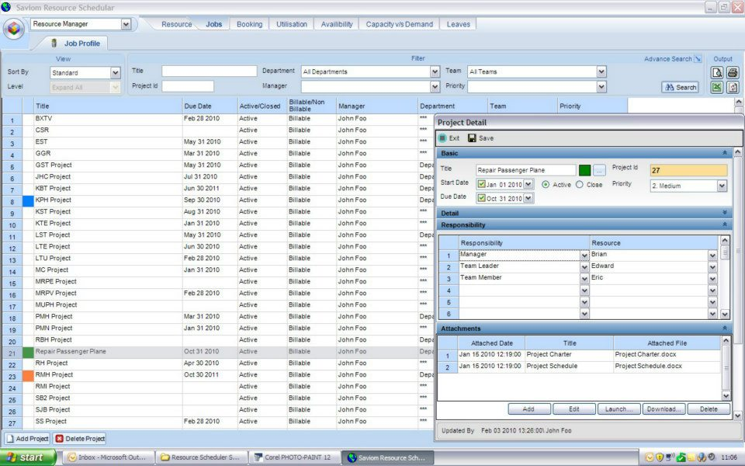This screenshot has width=745, height=466.
Task: Open the All Departments dropdown
Action: coord(435,71)
